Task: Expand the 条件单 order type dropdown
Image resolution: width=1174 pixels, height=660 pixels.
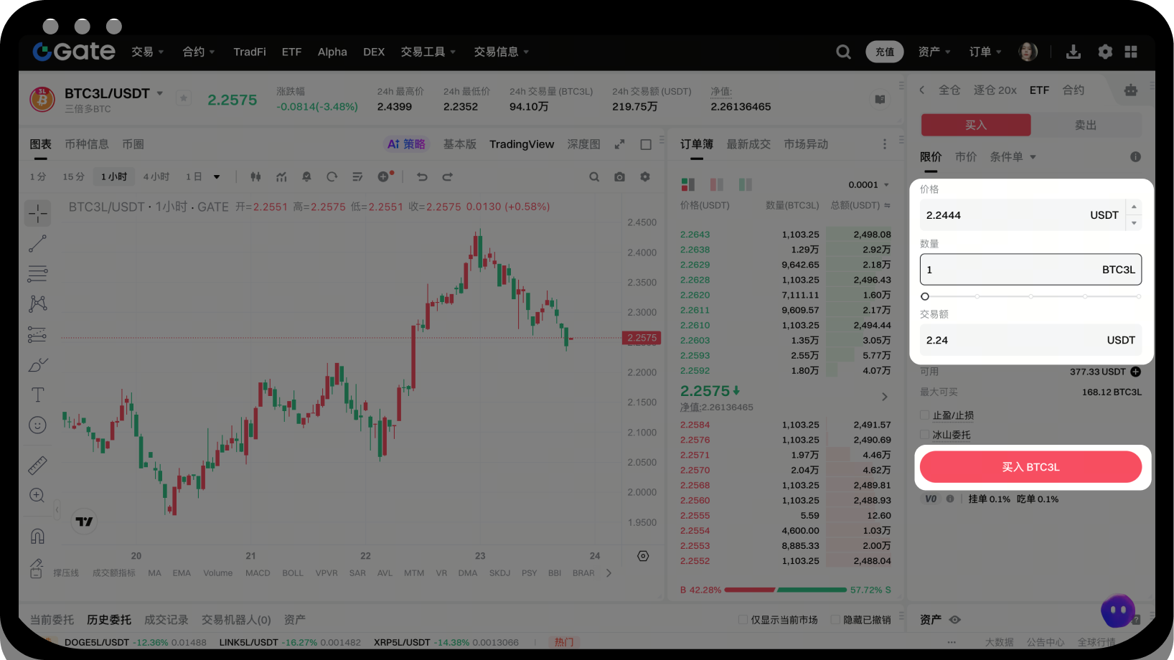Action: pyautogui.click(x=1013, y=157)
